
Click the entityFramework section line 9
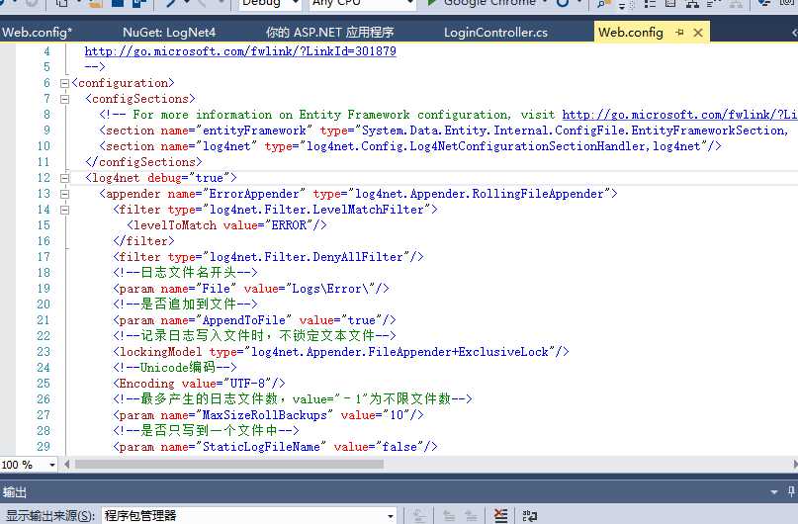click(443, 131)
